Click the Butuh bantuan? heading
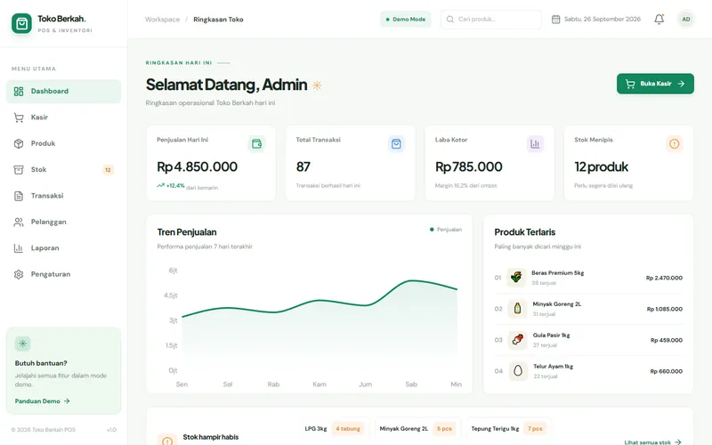The width and height of the screenshot is (712, 445). click(41, 363)
